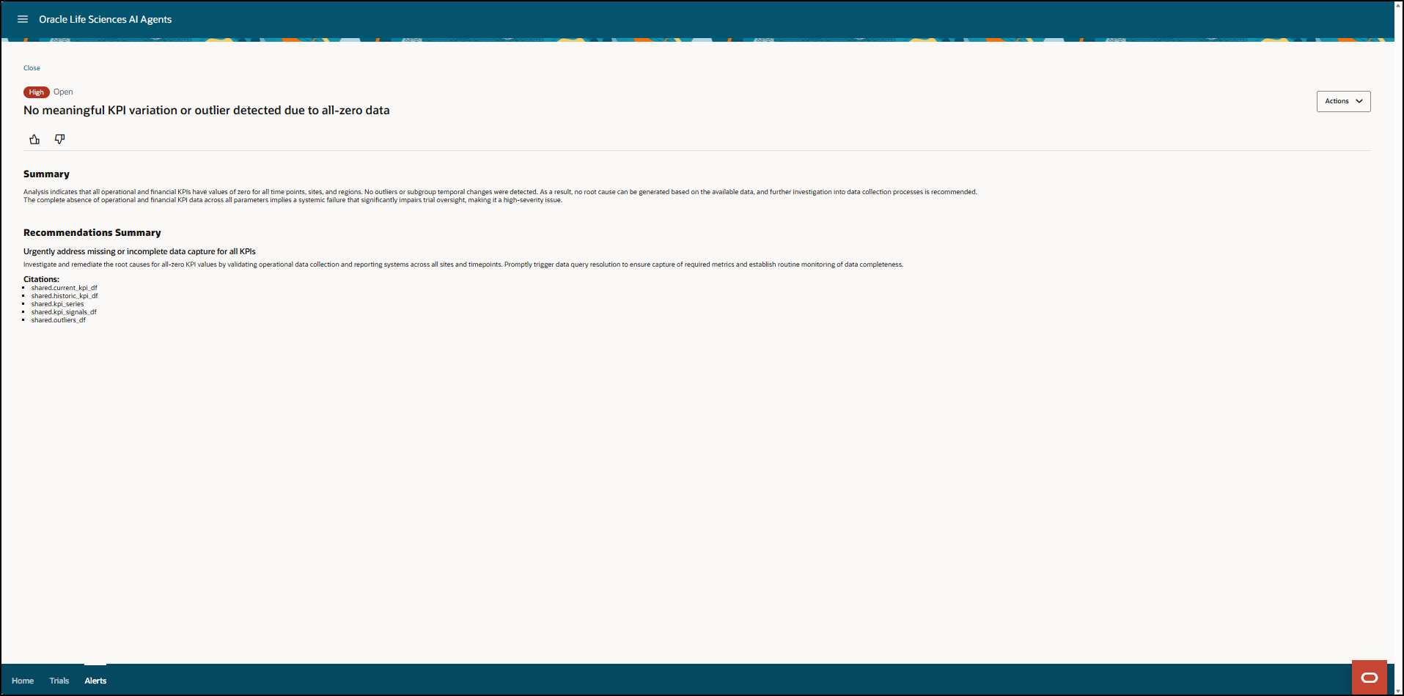Image resolution: width=1404 pixels, height=696 pixels.
Task: Expand the Actions dropdown
Action: pyautogui.click(x=1343, y=101)
